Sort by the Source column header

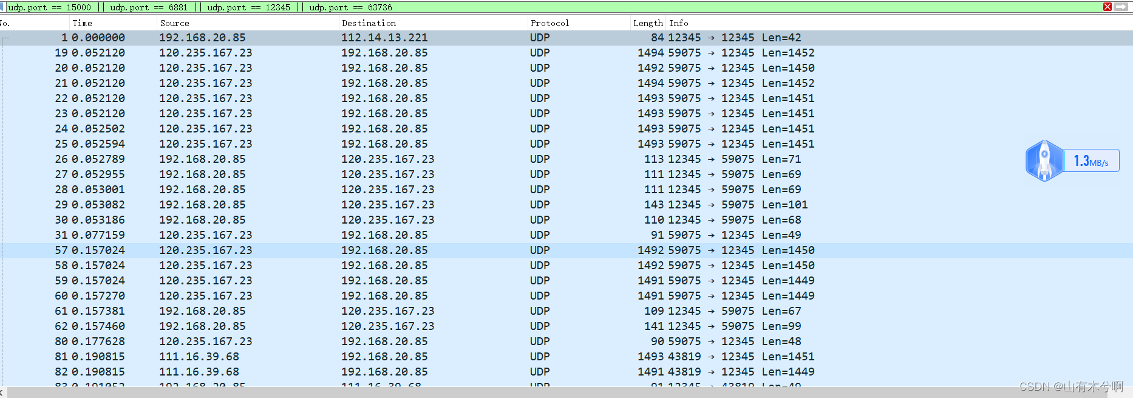tap(248, 23)
